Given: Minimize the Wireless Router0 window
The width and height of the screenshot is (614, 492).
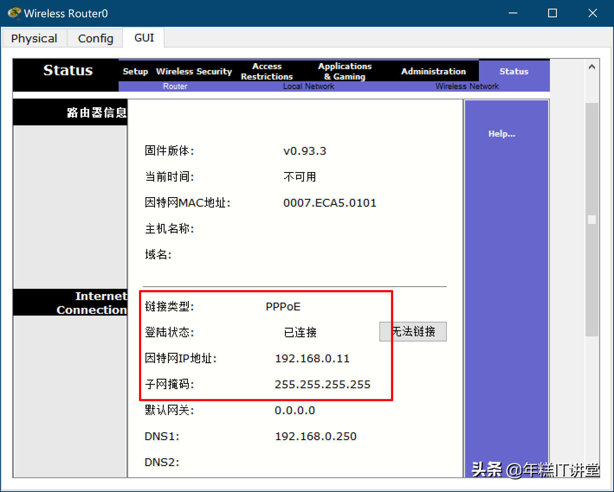Looking at the screenshot, I should [513, 13].
